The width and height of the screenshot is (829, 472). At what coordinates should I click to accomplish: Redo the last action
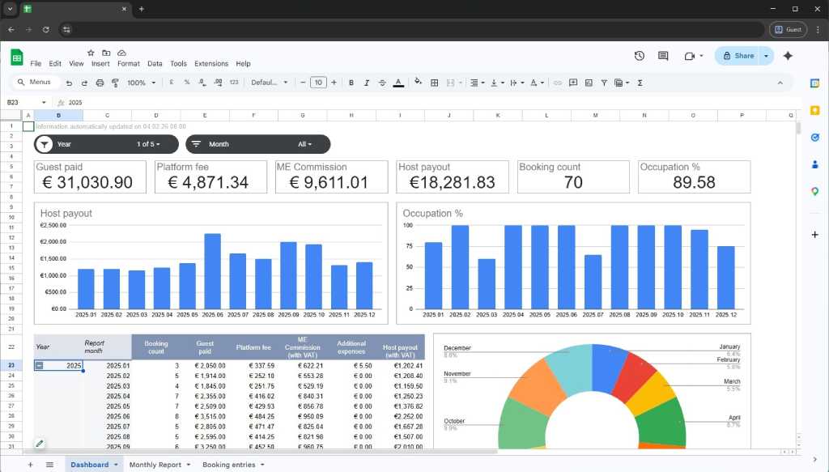pos(84,83)
